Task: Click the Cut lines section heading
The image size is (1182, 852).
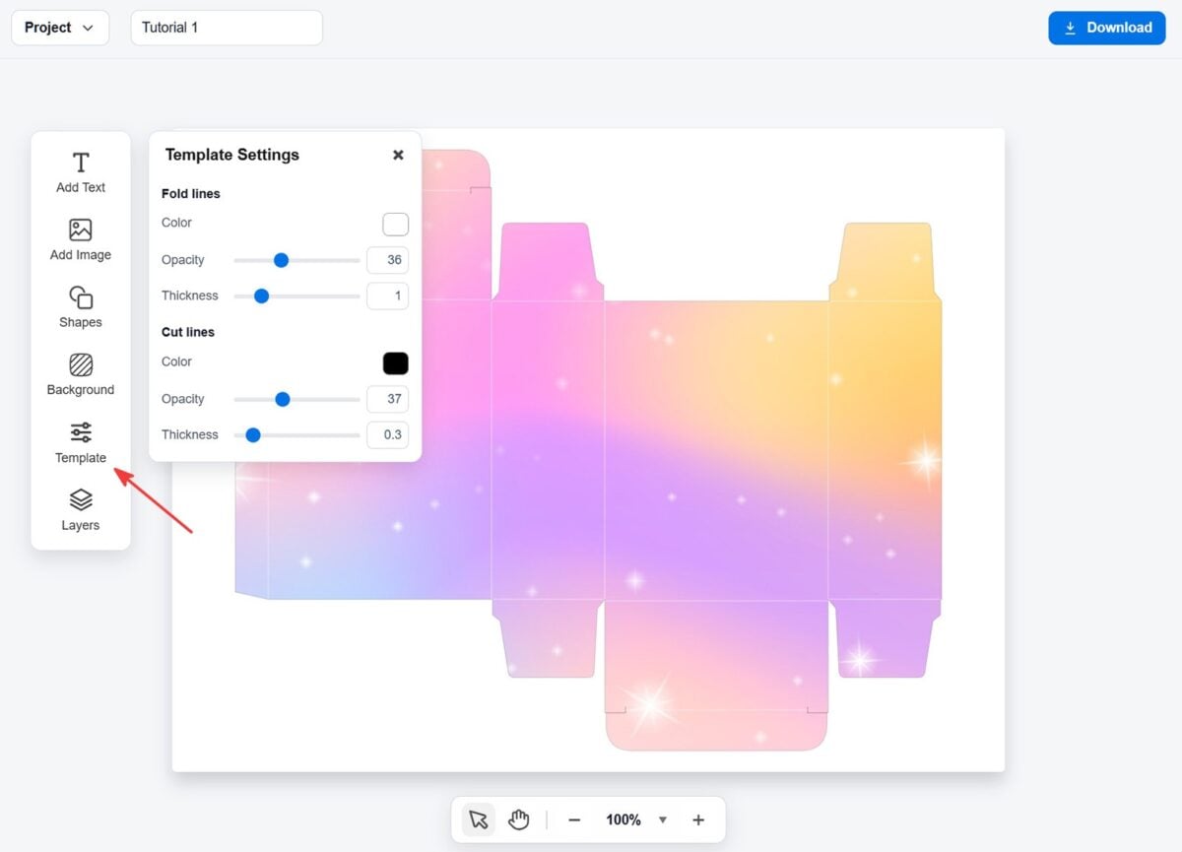Action: [x=188, y=332]
